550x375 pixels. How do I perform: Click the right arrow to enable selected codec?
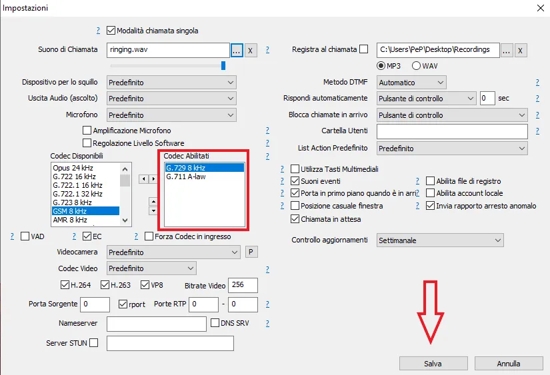(152, 179)
